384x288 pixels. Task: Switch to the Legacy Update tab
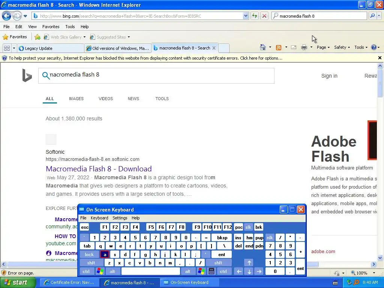(x=51, y=48)
